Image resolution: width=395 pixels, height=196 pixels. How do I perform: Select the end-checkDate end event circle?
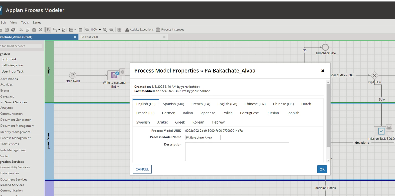coord(325,47)
